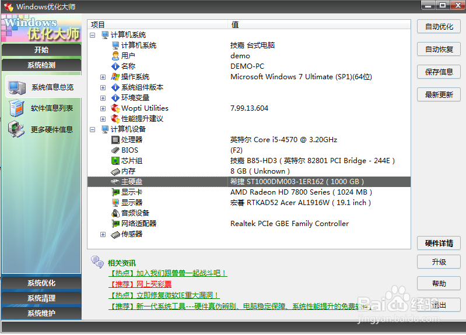Open link 立即修复微软IE重大漏洞
Image resolution: width=466 pixels, height=335 pixels.
(x=164, y=295)
